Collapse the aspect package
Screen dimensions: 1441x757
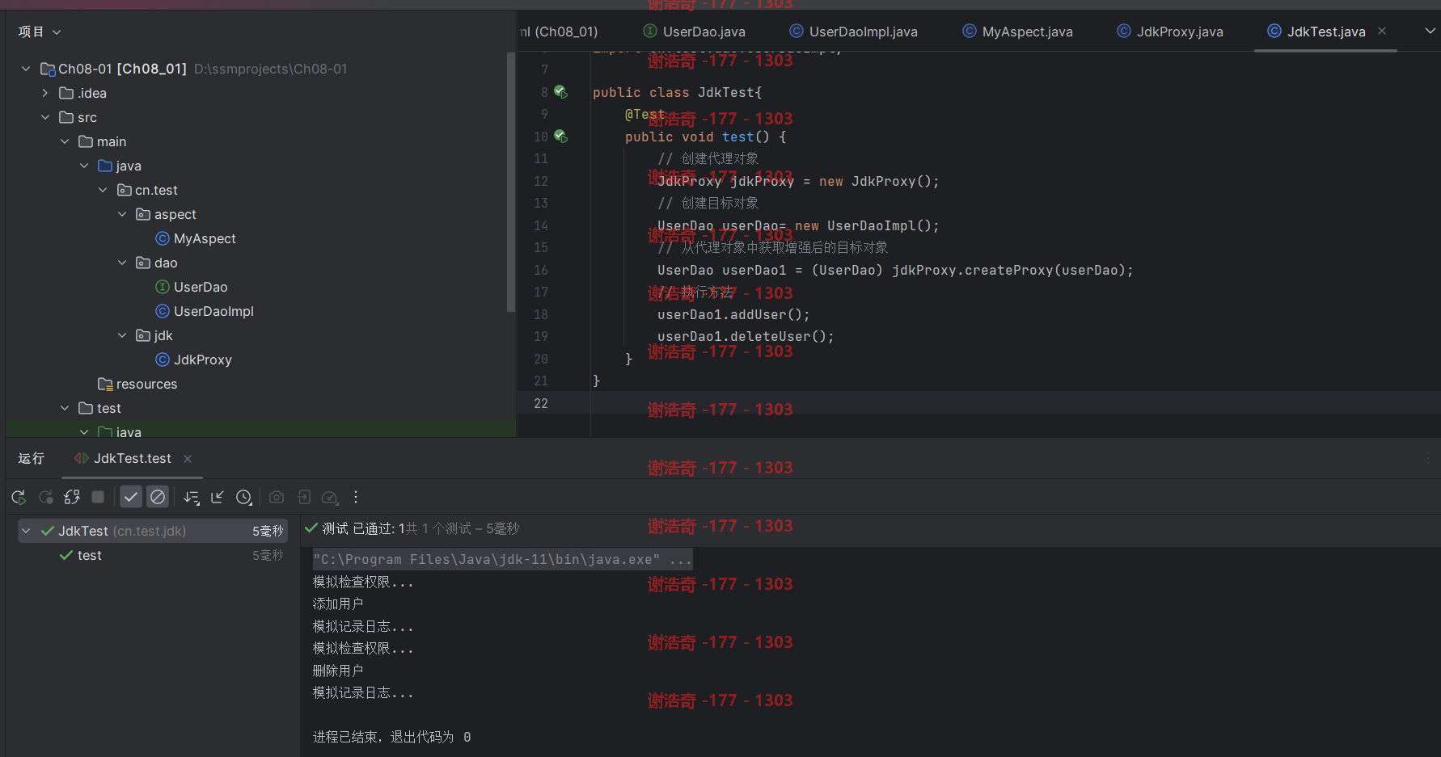[122, 214]
